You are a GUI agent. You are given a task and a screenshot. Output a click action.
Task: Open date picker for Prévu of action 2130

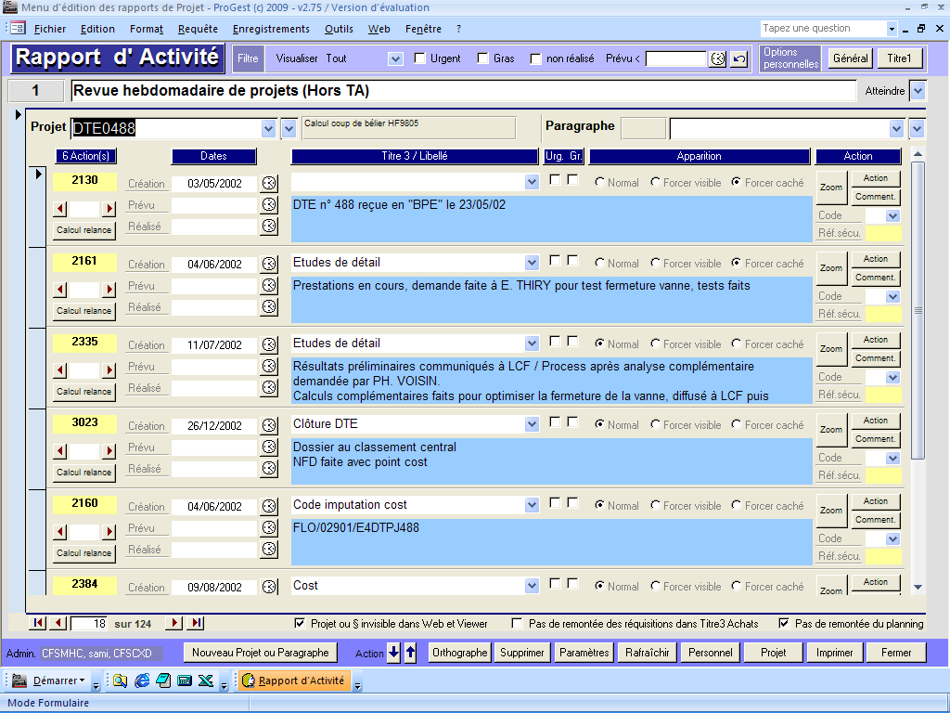pyautogui.click(x=269, y=205)
